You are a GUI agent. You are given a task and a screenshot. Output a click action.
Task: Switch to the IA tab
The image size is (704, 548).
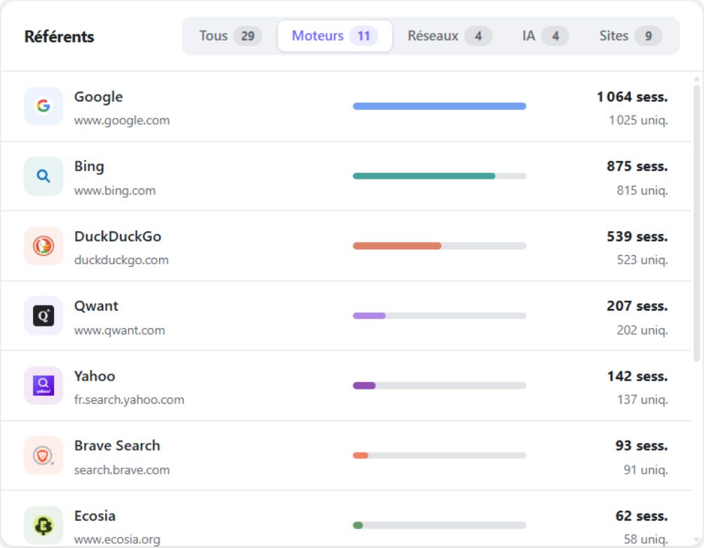pyautogui.click(x=545, y=36)
